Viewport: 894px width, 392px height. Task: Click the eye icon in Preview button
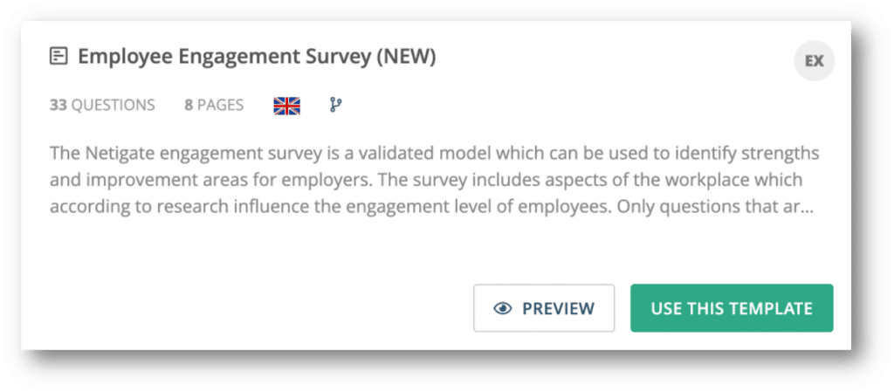[503, 308]
